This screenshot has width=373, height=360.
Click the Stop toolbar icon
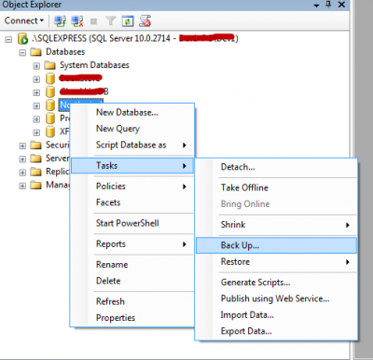93,21
